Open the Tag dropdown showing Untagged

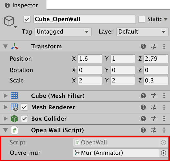[x=63, y=32]
